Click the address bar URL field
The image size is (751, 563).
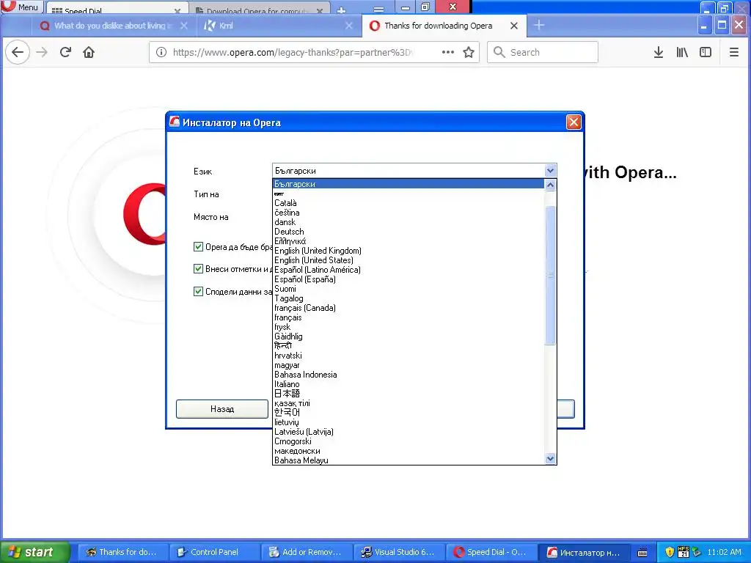coord(292,52)
